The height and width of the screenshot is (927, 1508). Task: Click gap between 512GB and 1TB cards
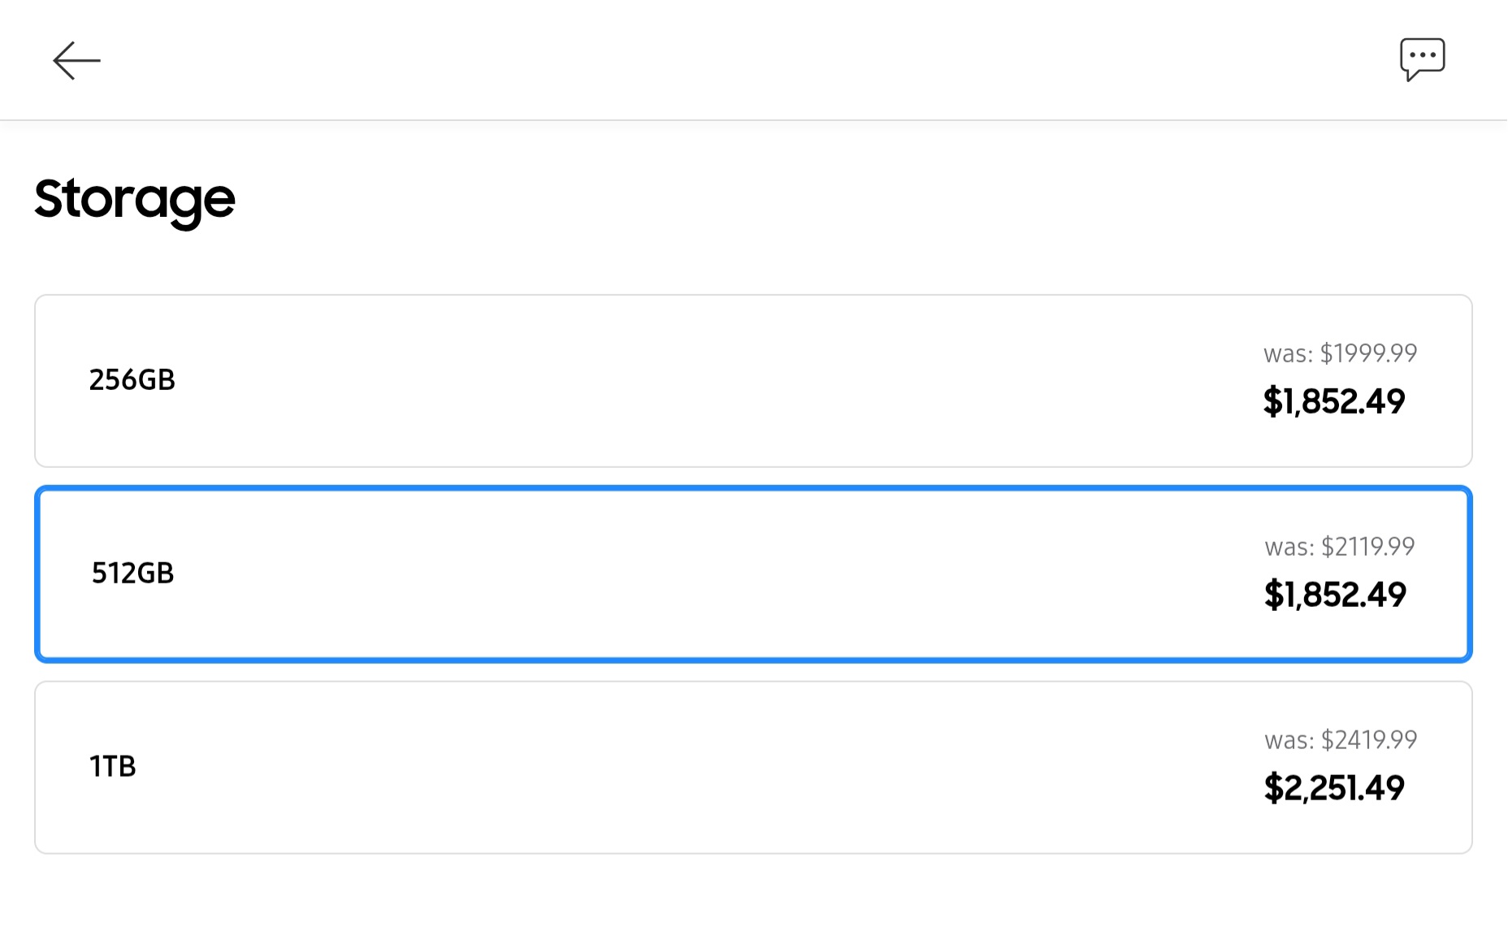[x=731, y=672]
